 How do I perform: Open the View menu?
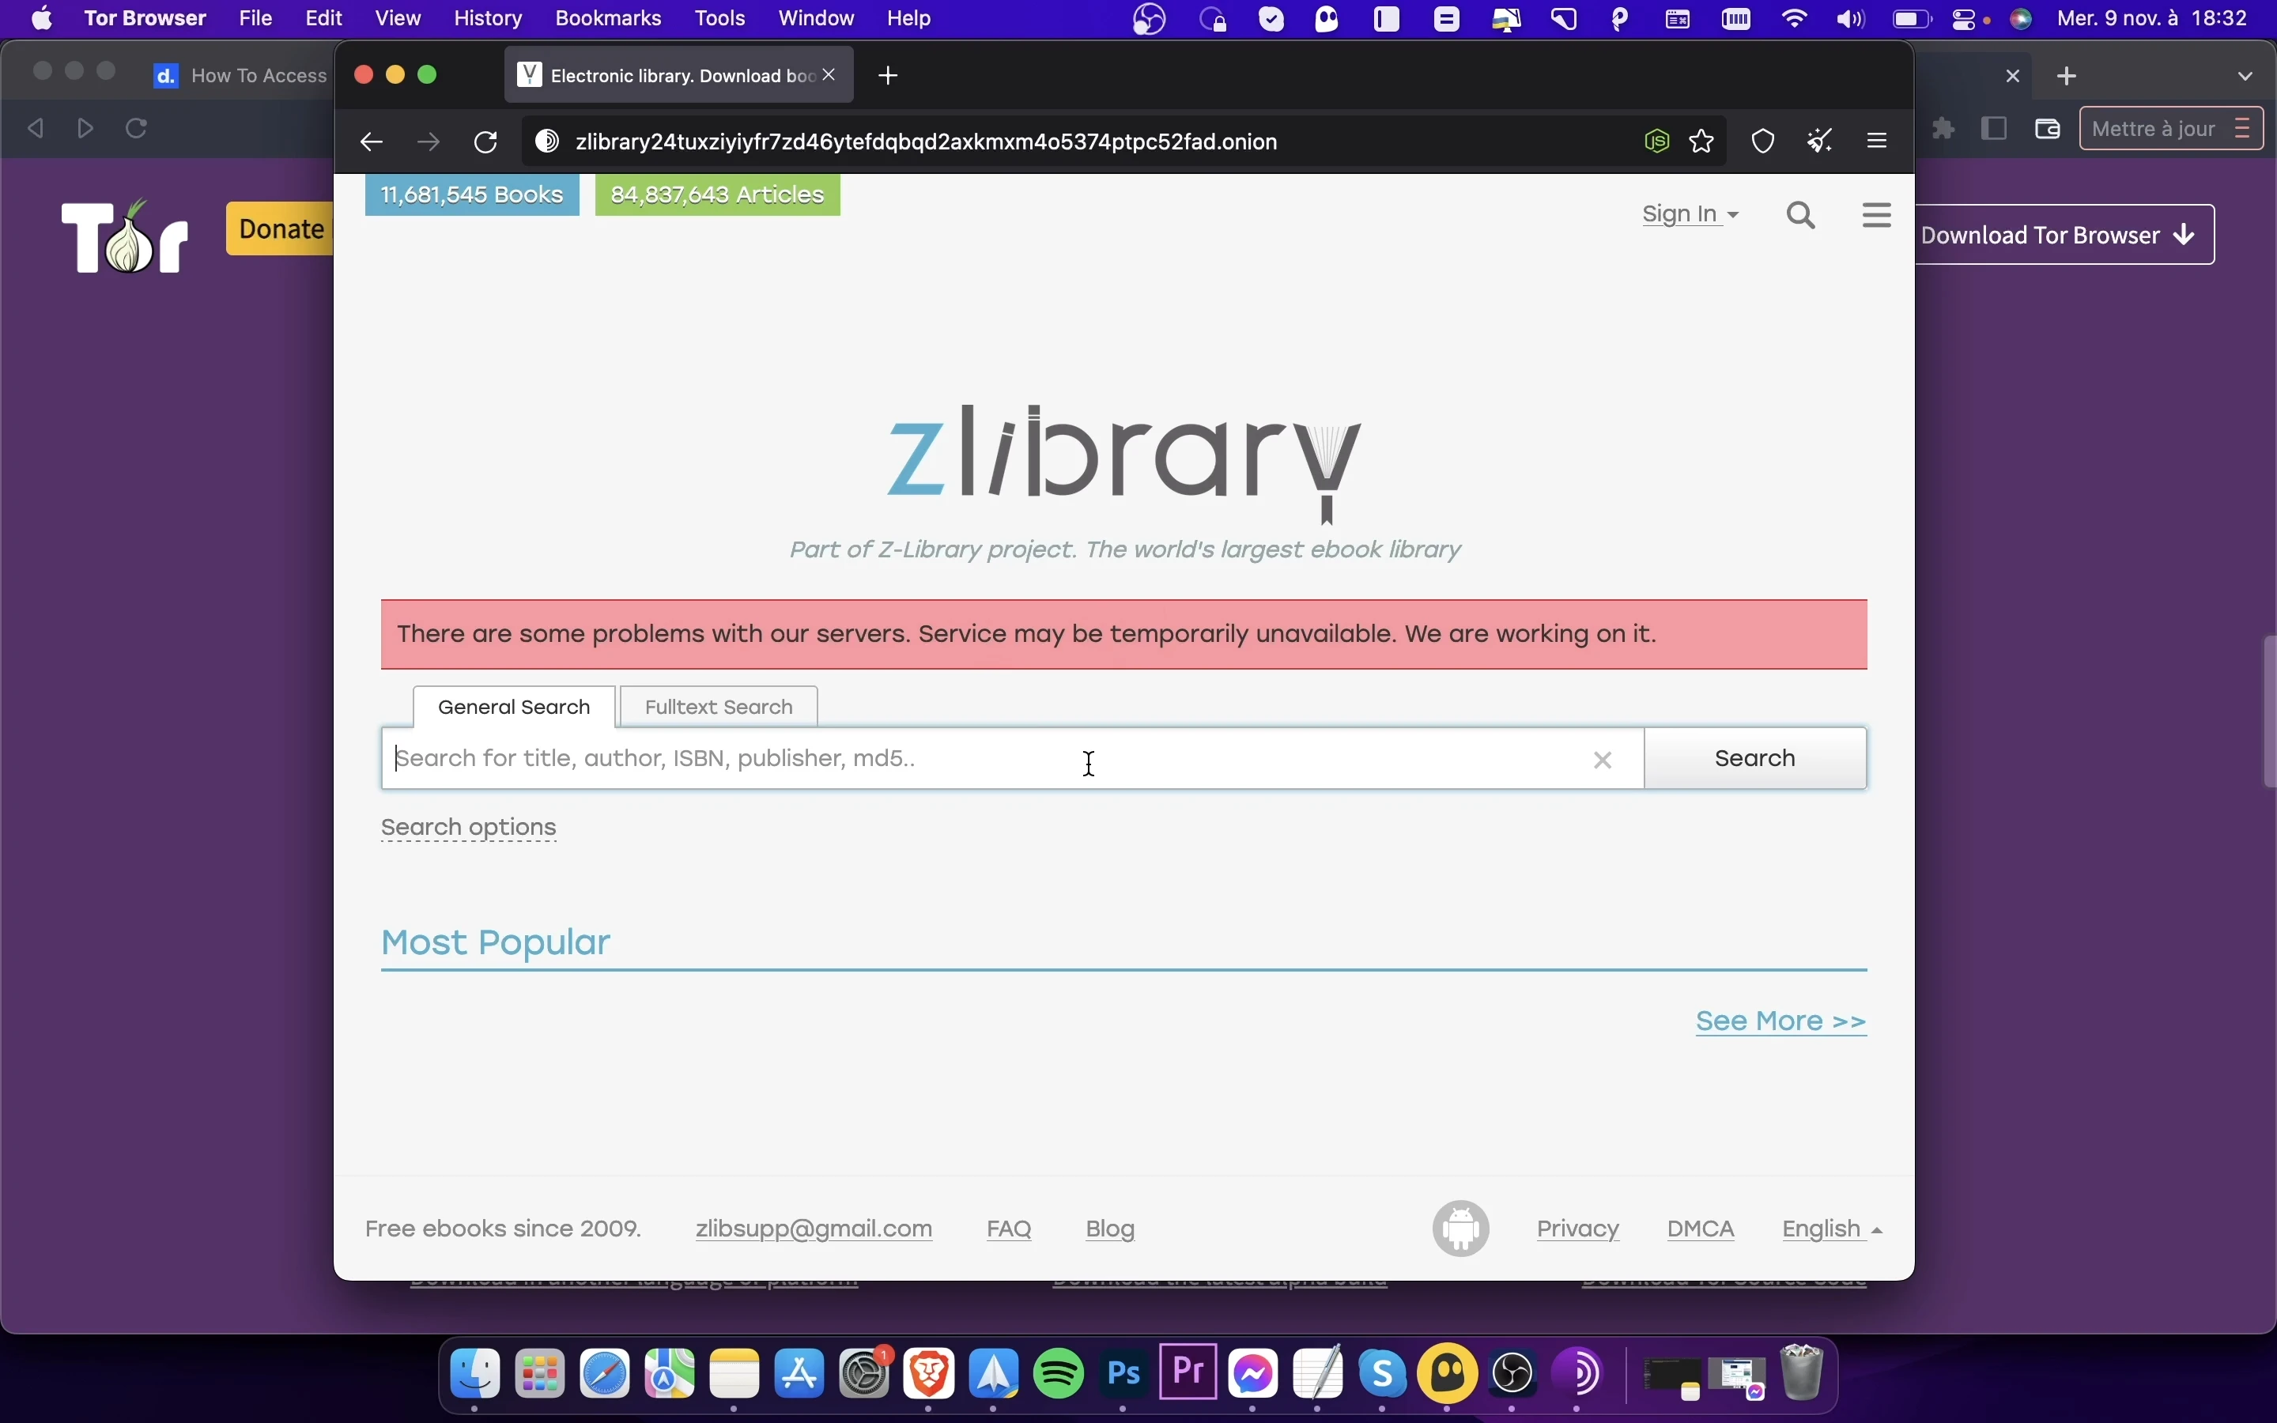[x=398, y=19]
